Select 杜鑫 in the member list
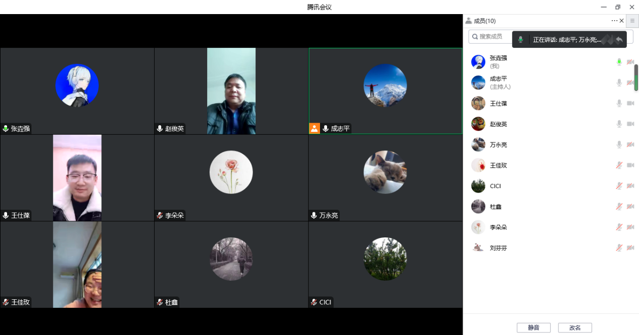 tap(495, 207)
